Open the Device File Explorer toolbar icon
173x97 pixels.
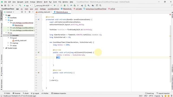point(93,5)
